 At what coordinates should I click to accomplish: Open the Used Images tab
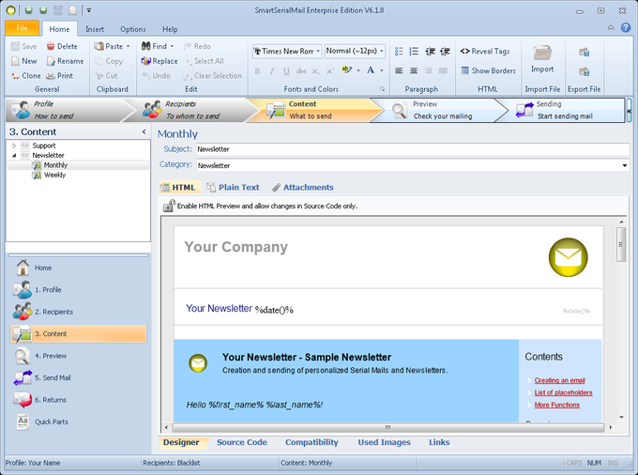(384, 442)
